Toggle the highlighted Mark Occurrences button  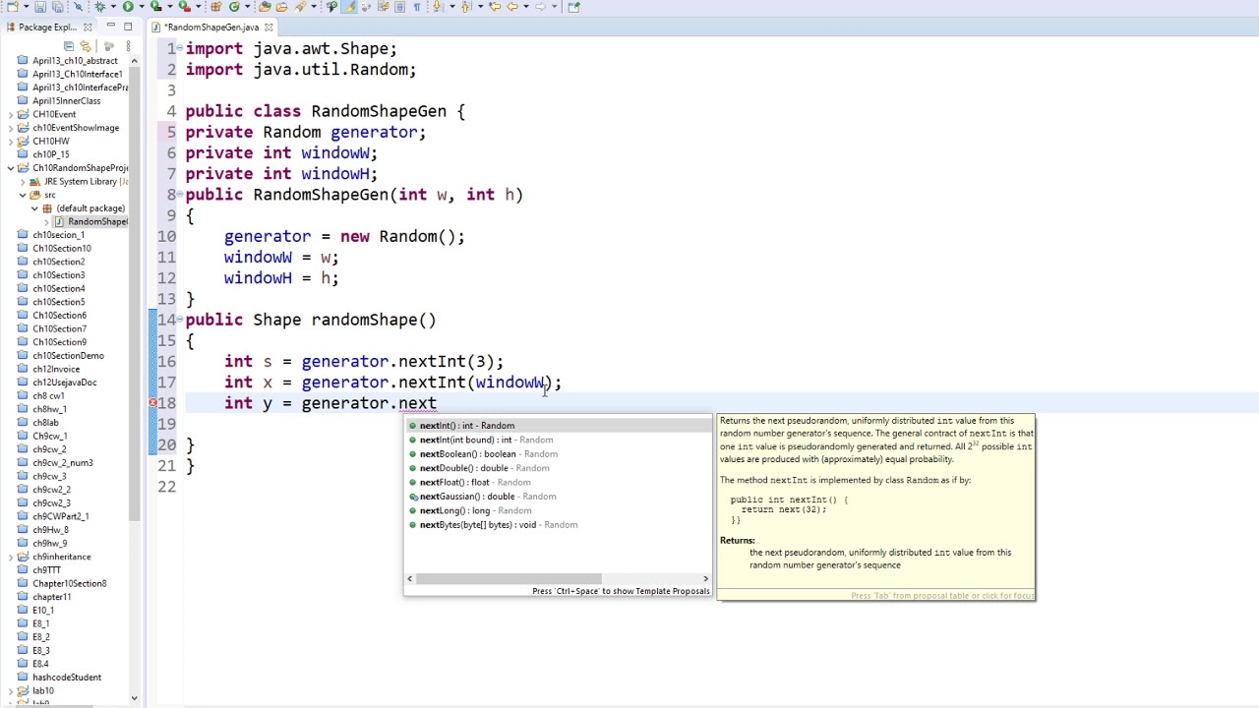click(349, 7)
